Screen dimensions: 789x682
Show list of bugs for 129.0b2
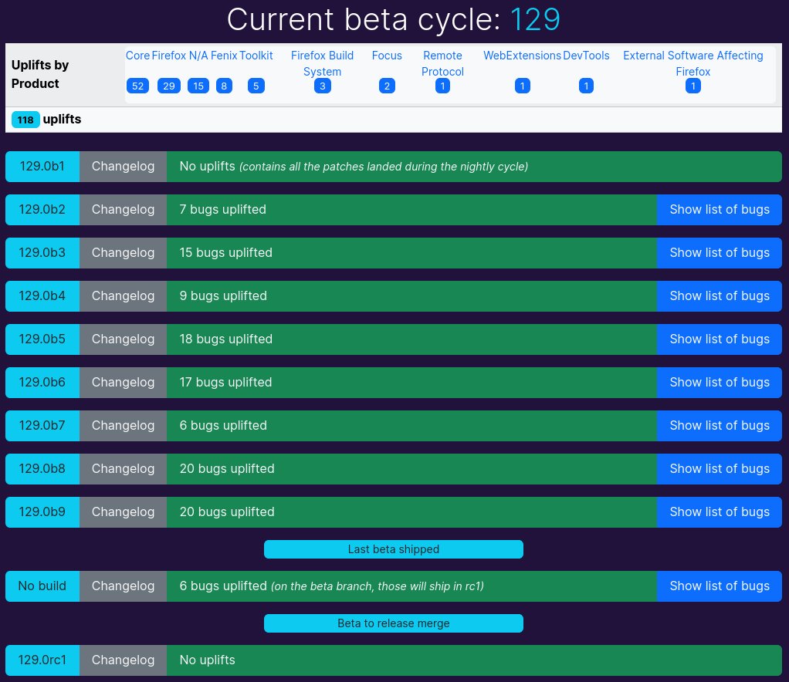tap(720, 210)
